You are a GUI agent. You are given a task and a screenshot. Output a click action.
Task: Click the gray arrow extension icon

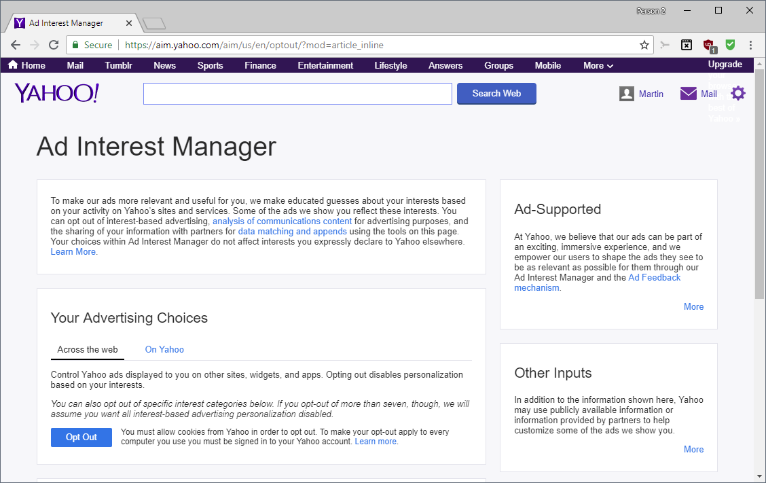665,45
